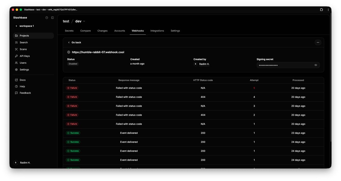This screenshot has height=181, width=341.
Task: Click the 23 days ago processed cell
Action: 298,133
